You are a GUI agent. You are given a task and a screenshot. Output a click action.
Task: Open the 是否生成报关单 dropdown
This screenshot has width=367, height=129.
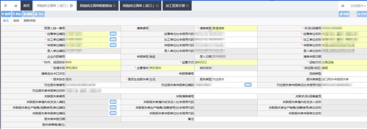tap(172, 79)
